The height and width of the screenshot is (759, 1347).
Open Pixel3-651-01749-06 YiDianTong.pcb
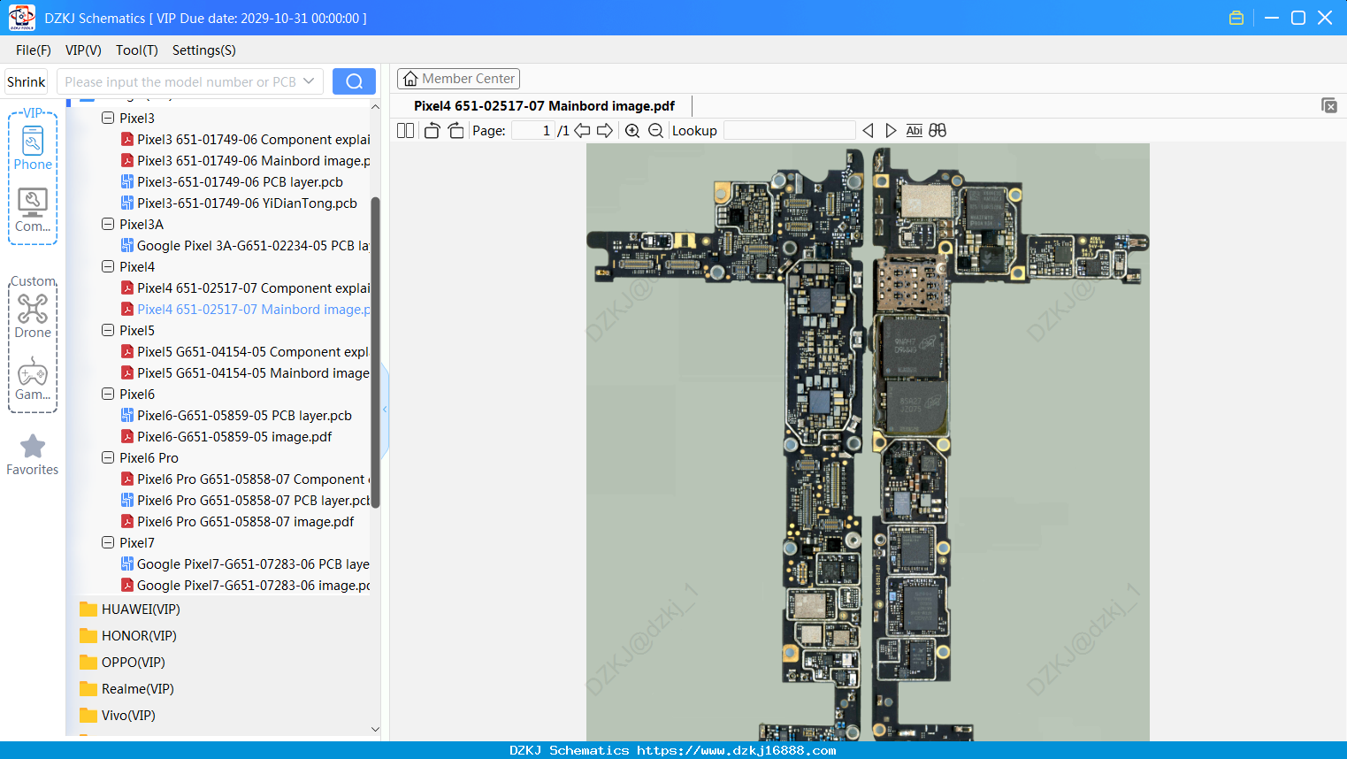pos(239,203)
